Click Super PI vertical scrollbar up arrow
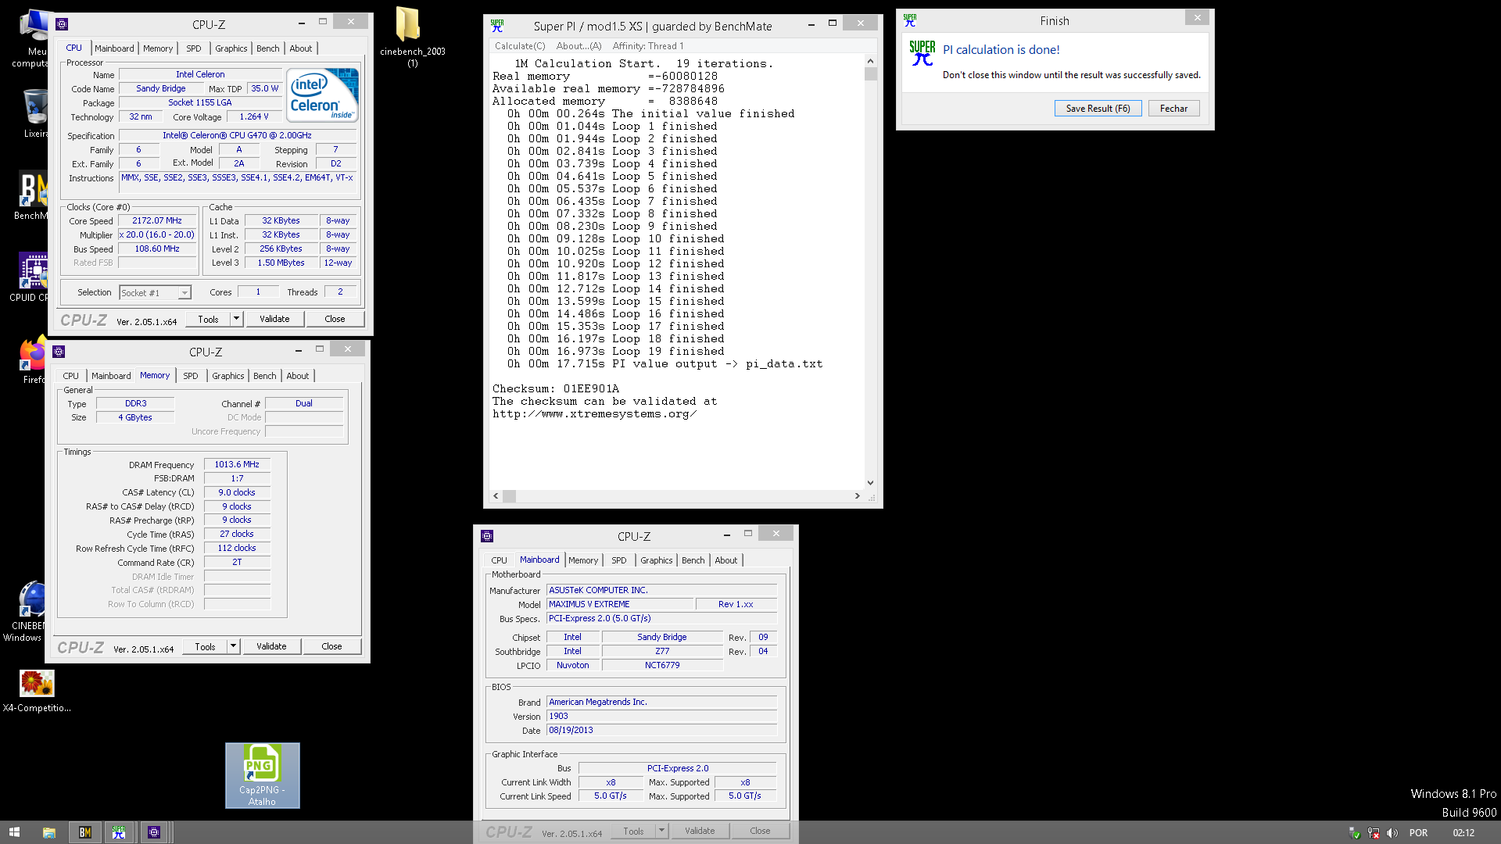This screenshot has height=844, width=1501. point(871,61)
